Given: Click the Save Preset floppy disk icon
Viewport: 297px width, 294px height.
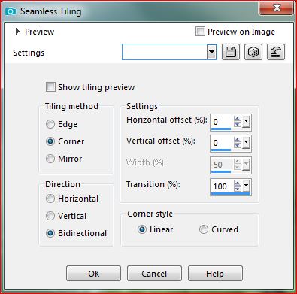Looking at the screenshot, I should 231,52.
